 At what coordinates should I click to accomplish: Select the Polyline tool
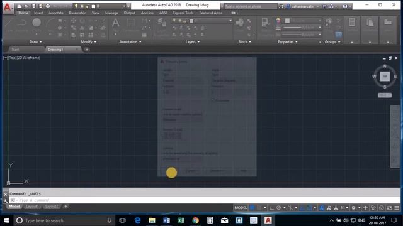click(22, 25)
